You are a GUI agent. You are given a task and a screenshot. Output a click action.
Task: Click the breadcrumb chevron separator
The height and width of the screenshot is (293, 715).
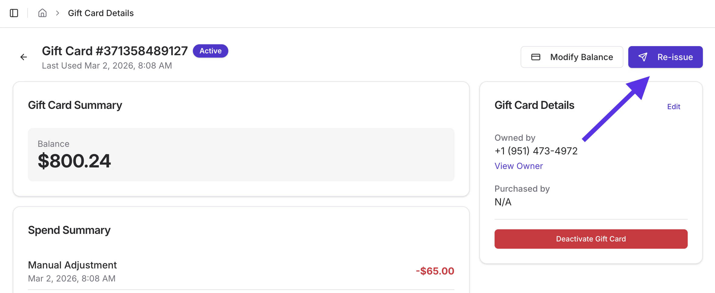click(57, 13)
